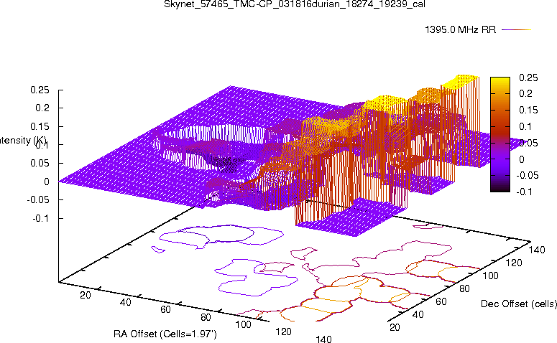557x343 pixels.
Task: Click the legend line sample beside 1395.0 MHz RR
Action: [x=516, y=30]
